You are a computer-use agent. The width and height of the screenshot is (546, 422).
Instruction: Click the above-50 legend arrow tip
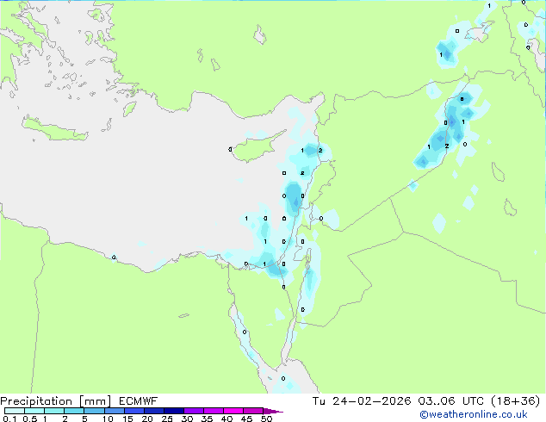tap(273, 411)
